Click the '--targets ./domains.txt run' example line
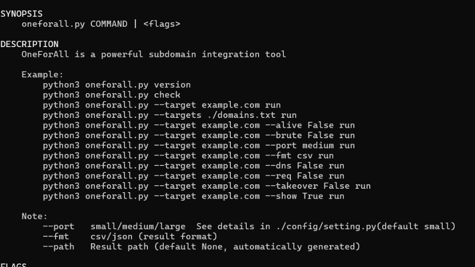Viewport: 475px width, 267px height. 170,115
